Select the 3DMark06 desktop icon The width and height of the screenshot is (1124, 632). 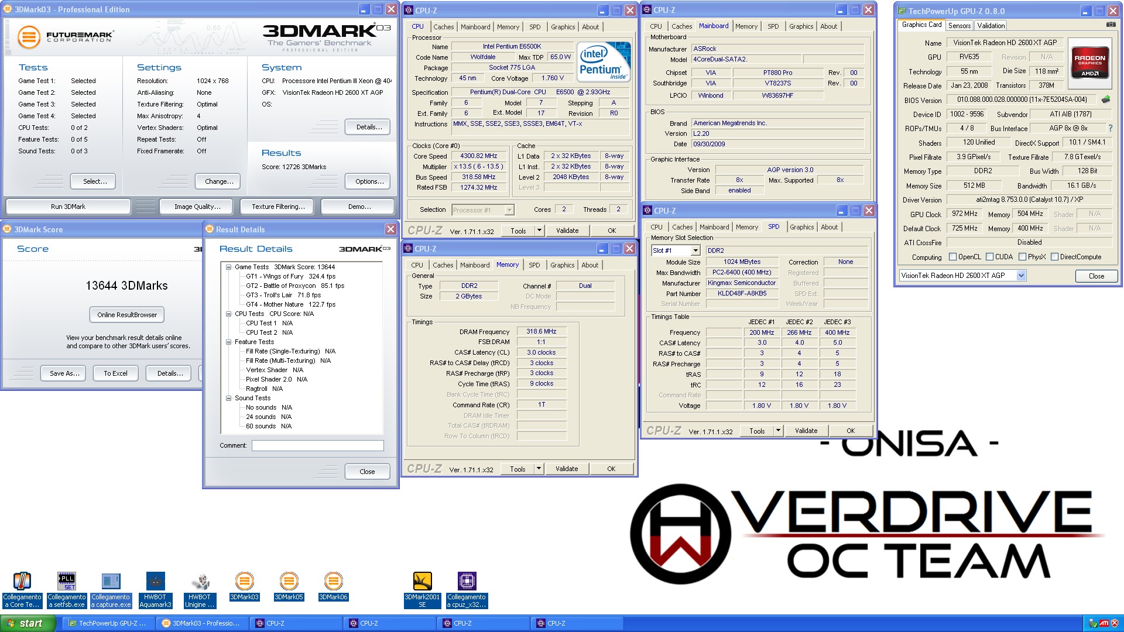point(333,586)
